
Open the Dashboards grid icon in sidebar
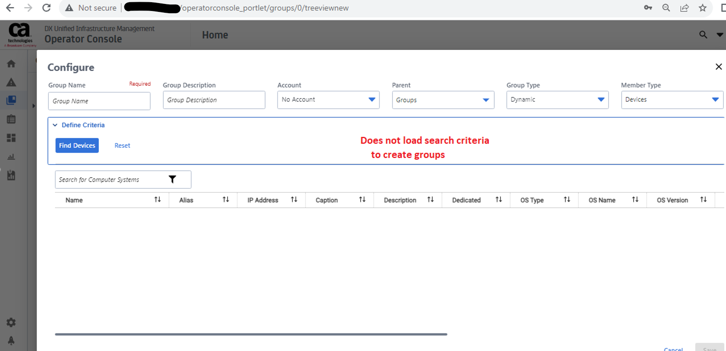tap(11, 138)
